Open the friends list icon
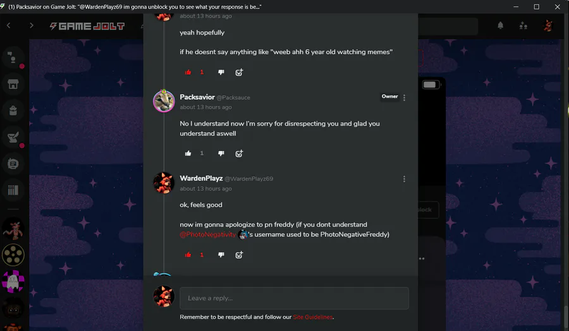 (x=523, y=25)
